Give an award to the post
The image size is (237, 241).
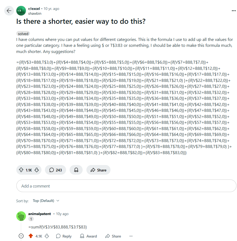point(76,170)
